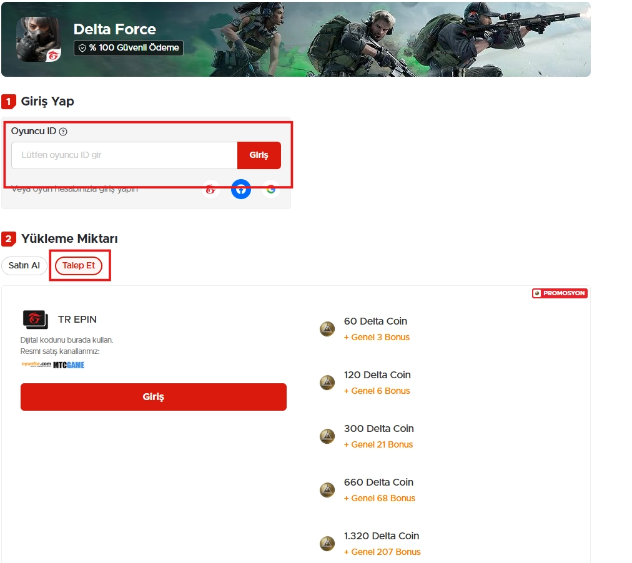Sign in with the Garena icon
632x563 pixels.
click(x=211, y=189)
